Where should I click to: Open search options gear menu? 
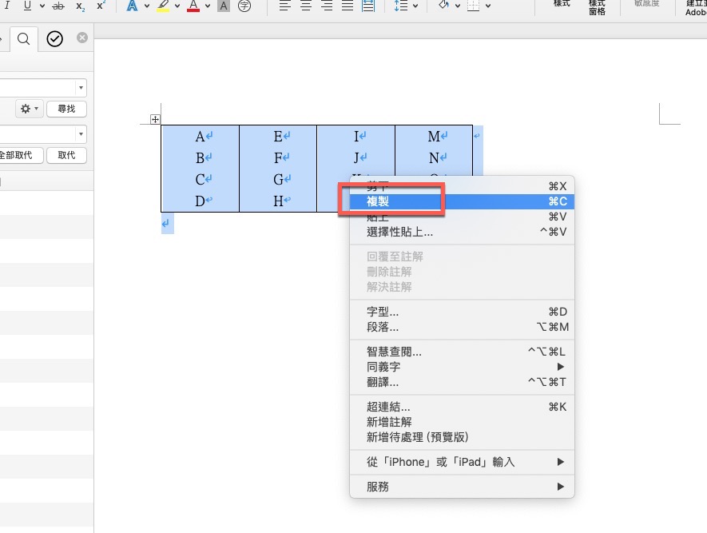tap(30, 109)
